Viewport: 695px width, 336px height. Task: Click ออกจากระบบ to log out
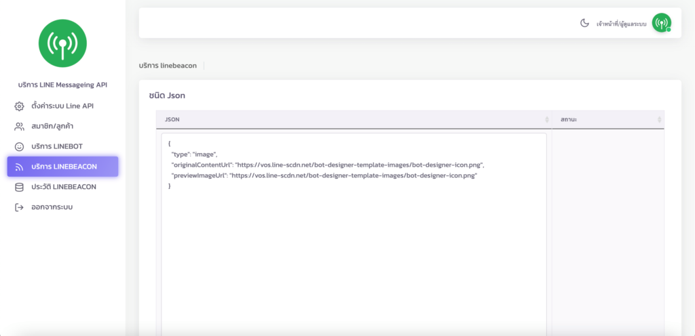[62, 207]
